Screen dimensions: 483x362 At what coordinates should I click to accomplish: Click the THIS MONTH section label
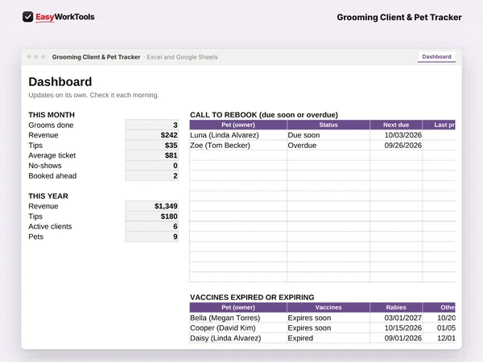coord(52,115)
